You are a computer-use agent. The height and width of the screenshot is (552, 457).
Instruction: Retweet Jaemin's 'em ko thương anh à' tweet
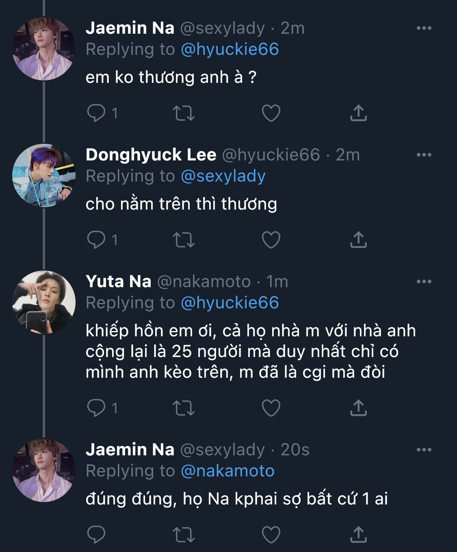184,113
